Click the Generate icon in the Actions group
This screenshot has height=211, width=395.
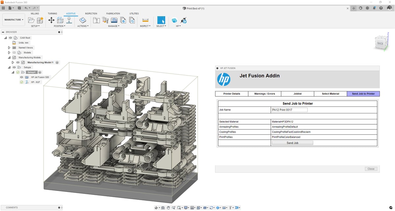point(83,20)
